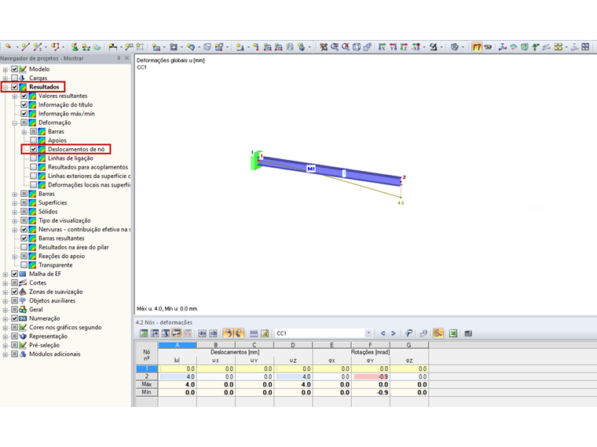597x447 pixels.
Task: Select Resultados na área do pilar item
Action: point(74,247)
